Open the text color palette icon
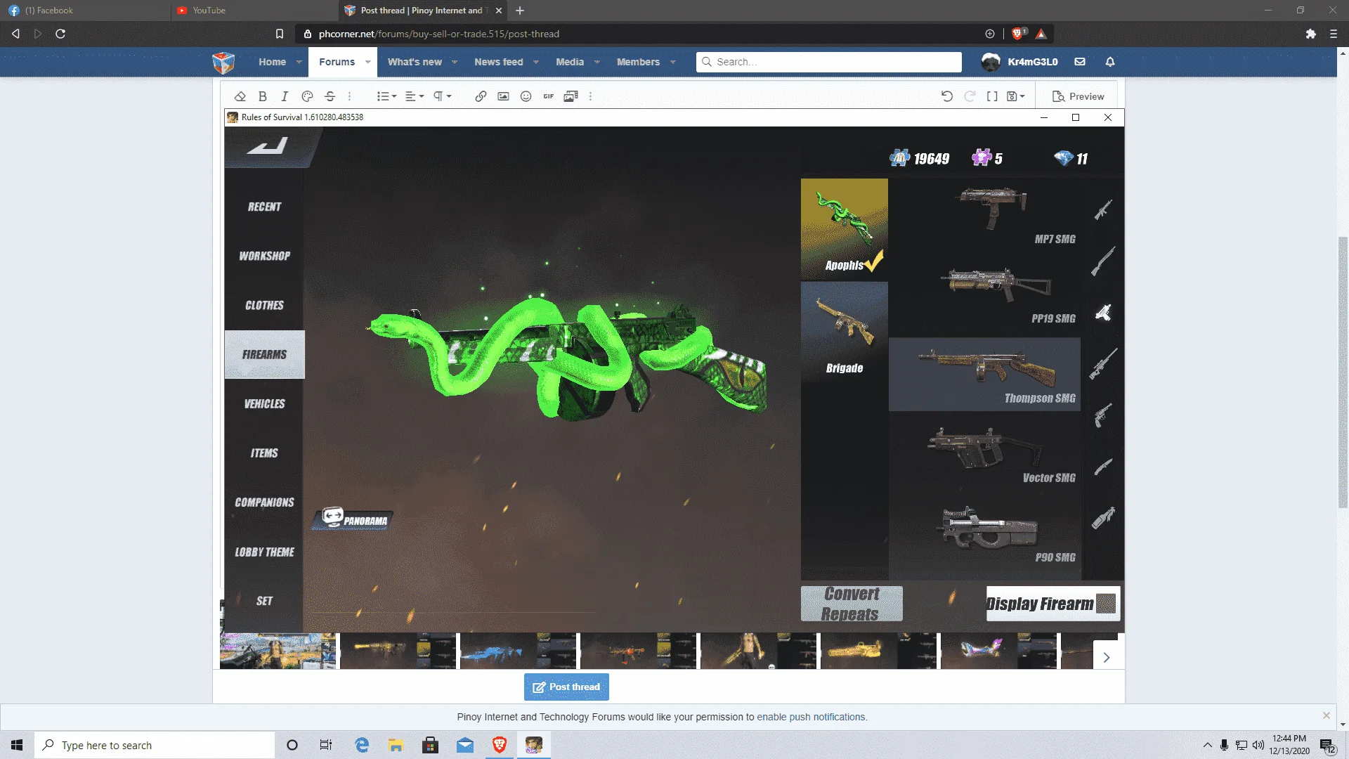The image size is (1349, 759). click(307, 96)
